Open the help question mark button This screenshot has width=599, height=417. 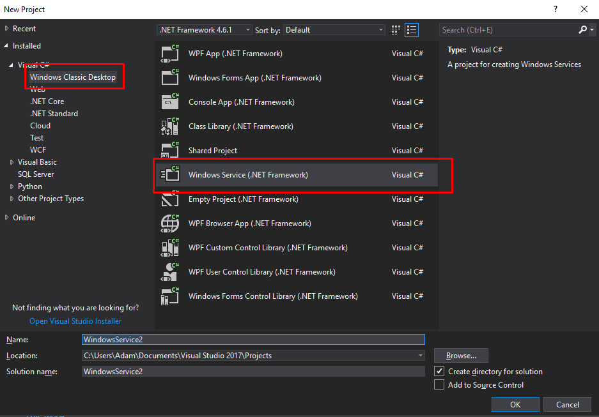(556, 9)
